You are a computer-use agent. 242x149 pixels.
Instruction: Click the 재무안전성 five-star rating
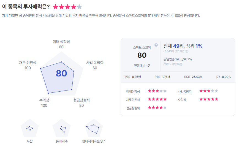click(x=157, y=99)
